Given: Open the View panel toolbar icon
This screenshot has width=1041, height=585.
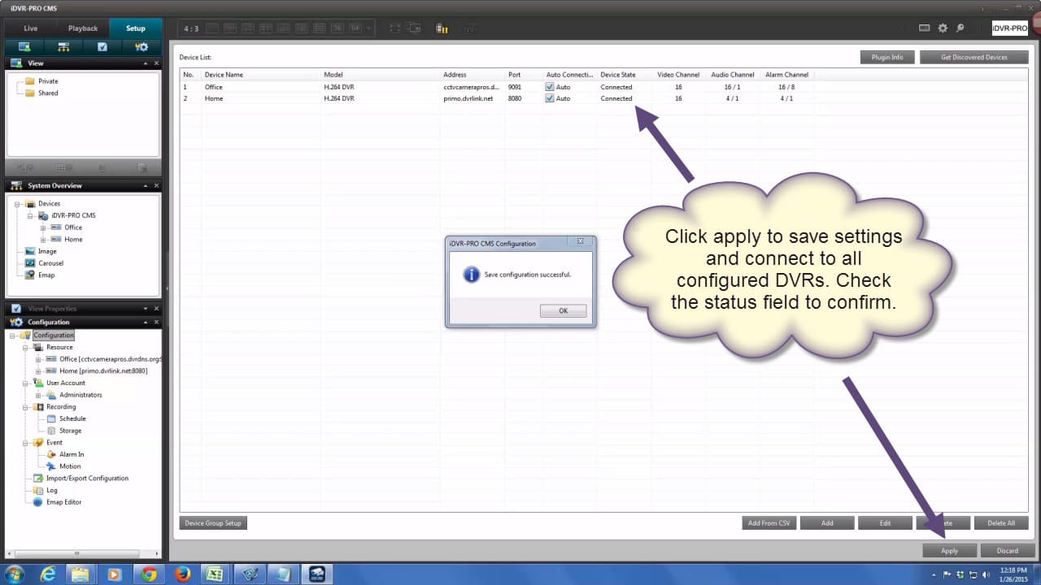Looking at the screenshot, I should point(24,47).
